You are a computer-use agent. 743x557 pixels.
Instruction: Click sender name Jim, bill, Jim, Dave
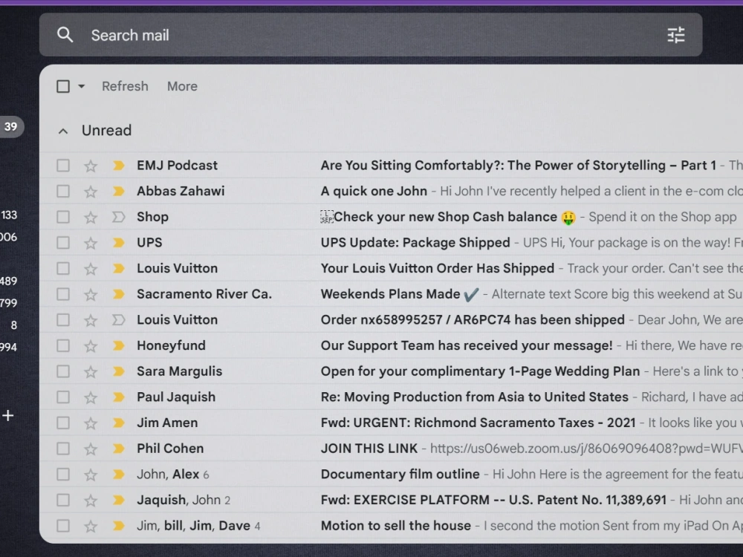(193, 526)
